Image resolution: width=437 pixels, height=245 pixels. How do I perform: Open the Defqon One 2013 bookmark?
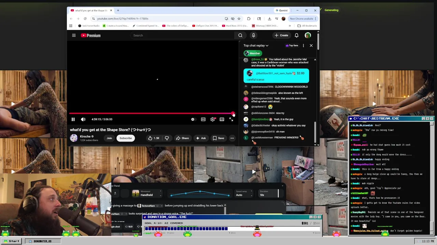pyautogui.click(x=205, y=26)
